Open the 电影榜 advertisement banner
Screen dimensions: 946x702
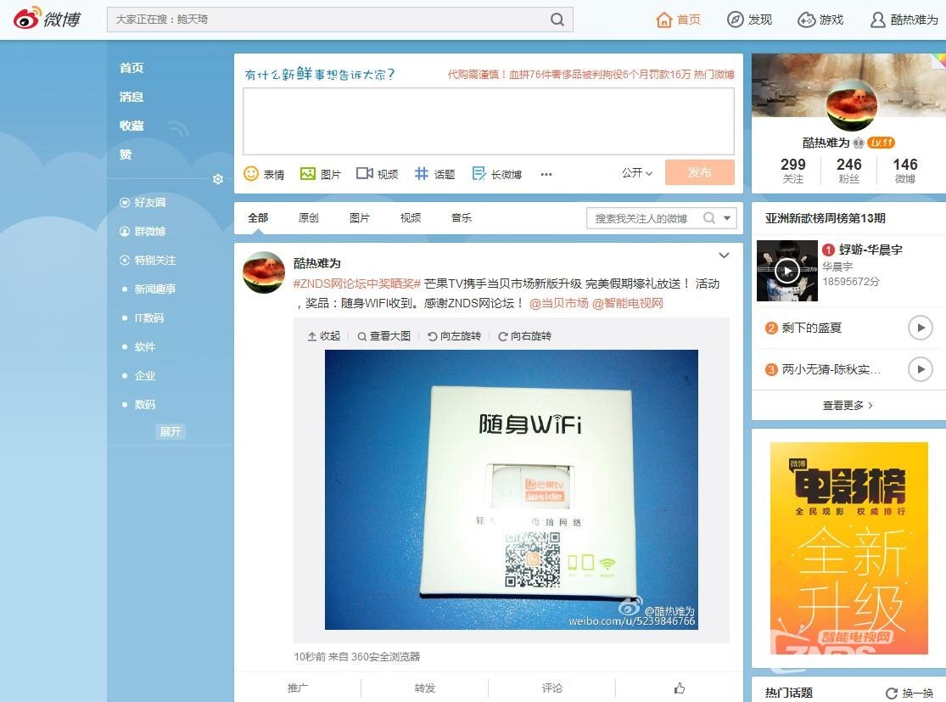point(849,548)
